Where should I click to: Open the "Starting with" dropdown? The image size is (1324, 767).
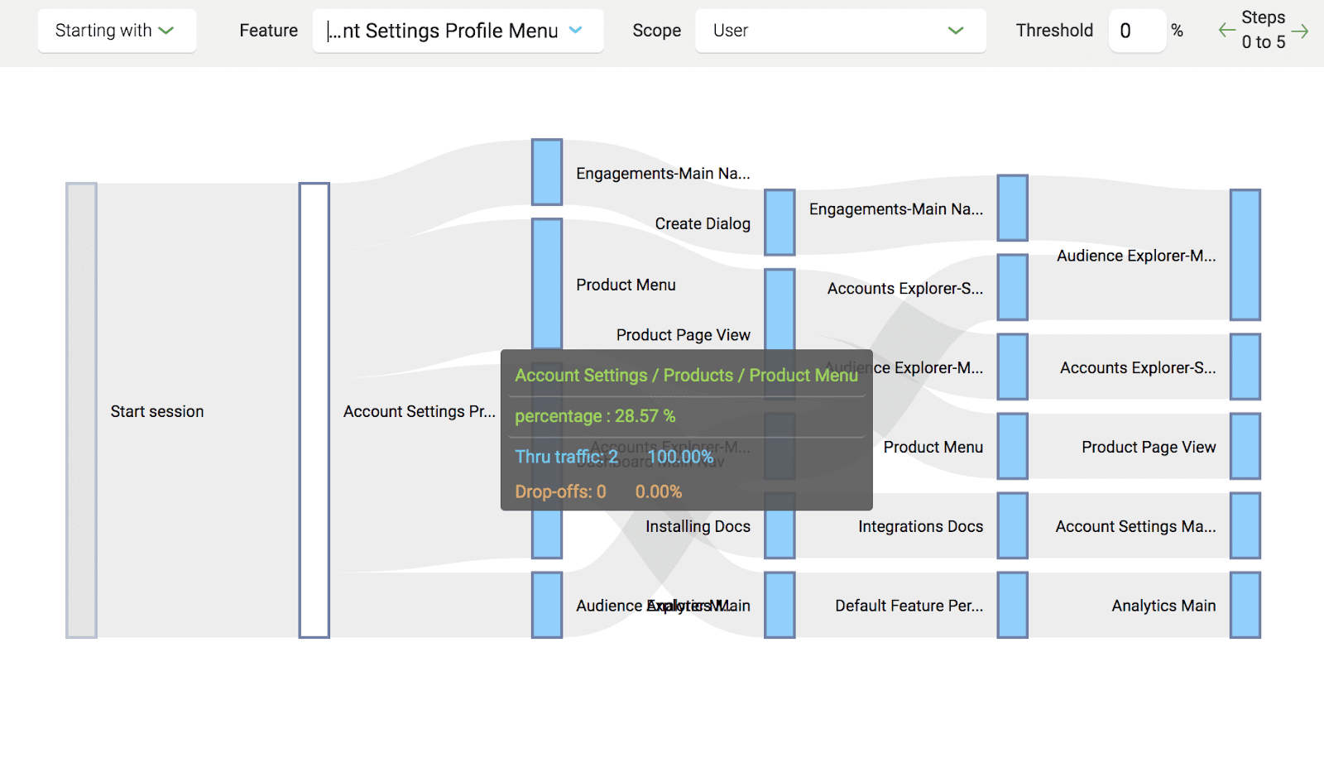(x=116, y=31)
